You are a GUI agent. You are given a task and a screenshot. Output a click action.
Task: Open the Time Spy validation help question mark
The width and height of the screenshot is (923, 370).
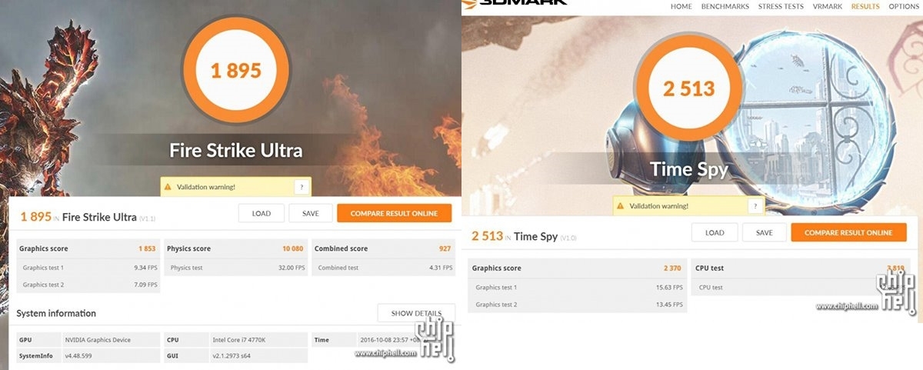click(x=755, y=205)
